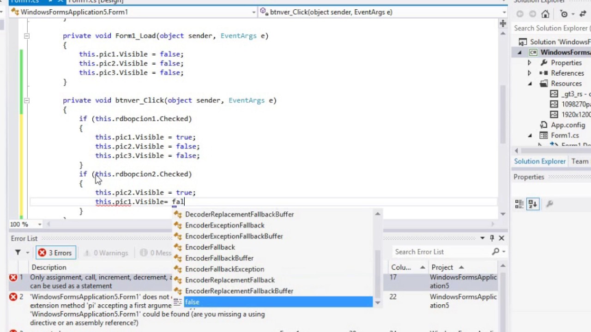Click error 1 description row
The width and height of the screenshot is (591, 332).
(x=101, y=282)
